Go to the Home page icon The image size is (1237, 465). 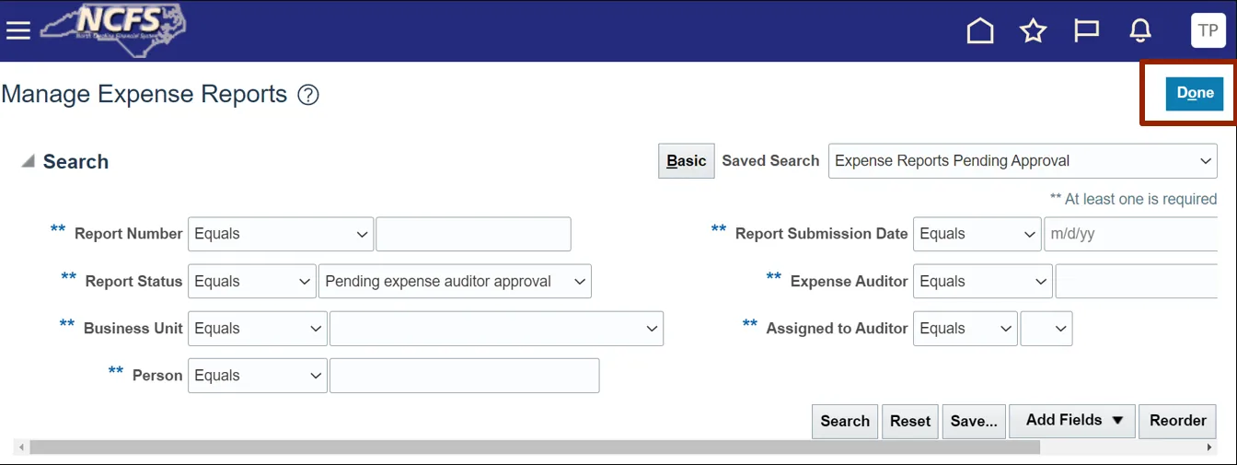pos(980,31)
